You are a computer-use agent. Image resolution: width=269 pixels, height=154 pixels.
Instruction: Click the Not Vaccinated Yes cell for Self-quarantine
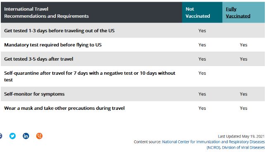pos(202,73)
